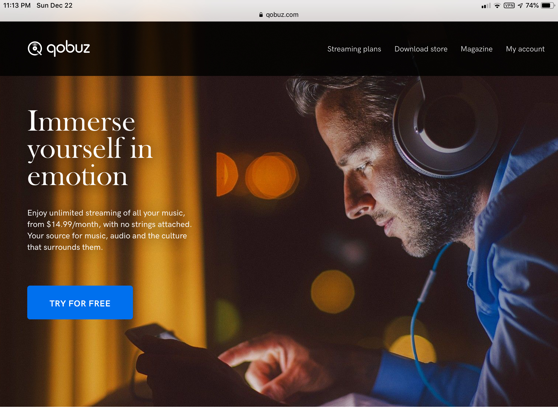Tap the VPN indicator icon
558x418 pixels.
pyautogui.click(x=509, y=5)
